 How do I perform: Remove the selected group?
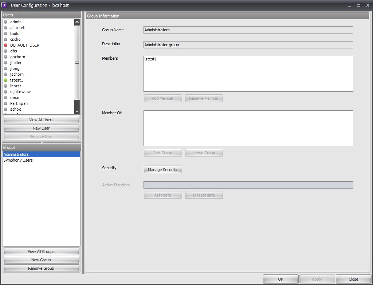point(42,268)
